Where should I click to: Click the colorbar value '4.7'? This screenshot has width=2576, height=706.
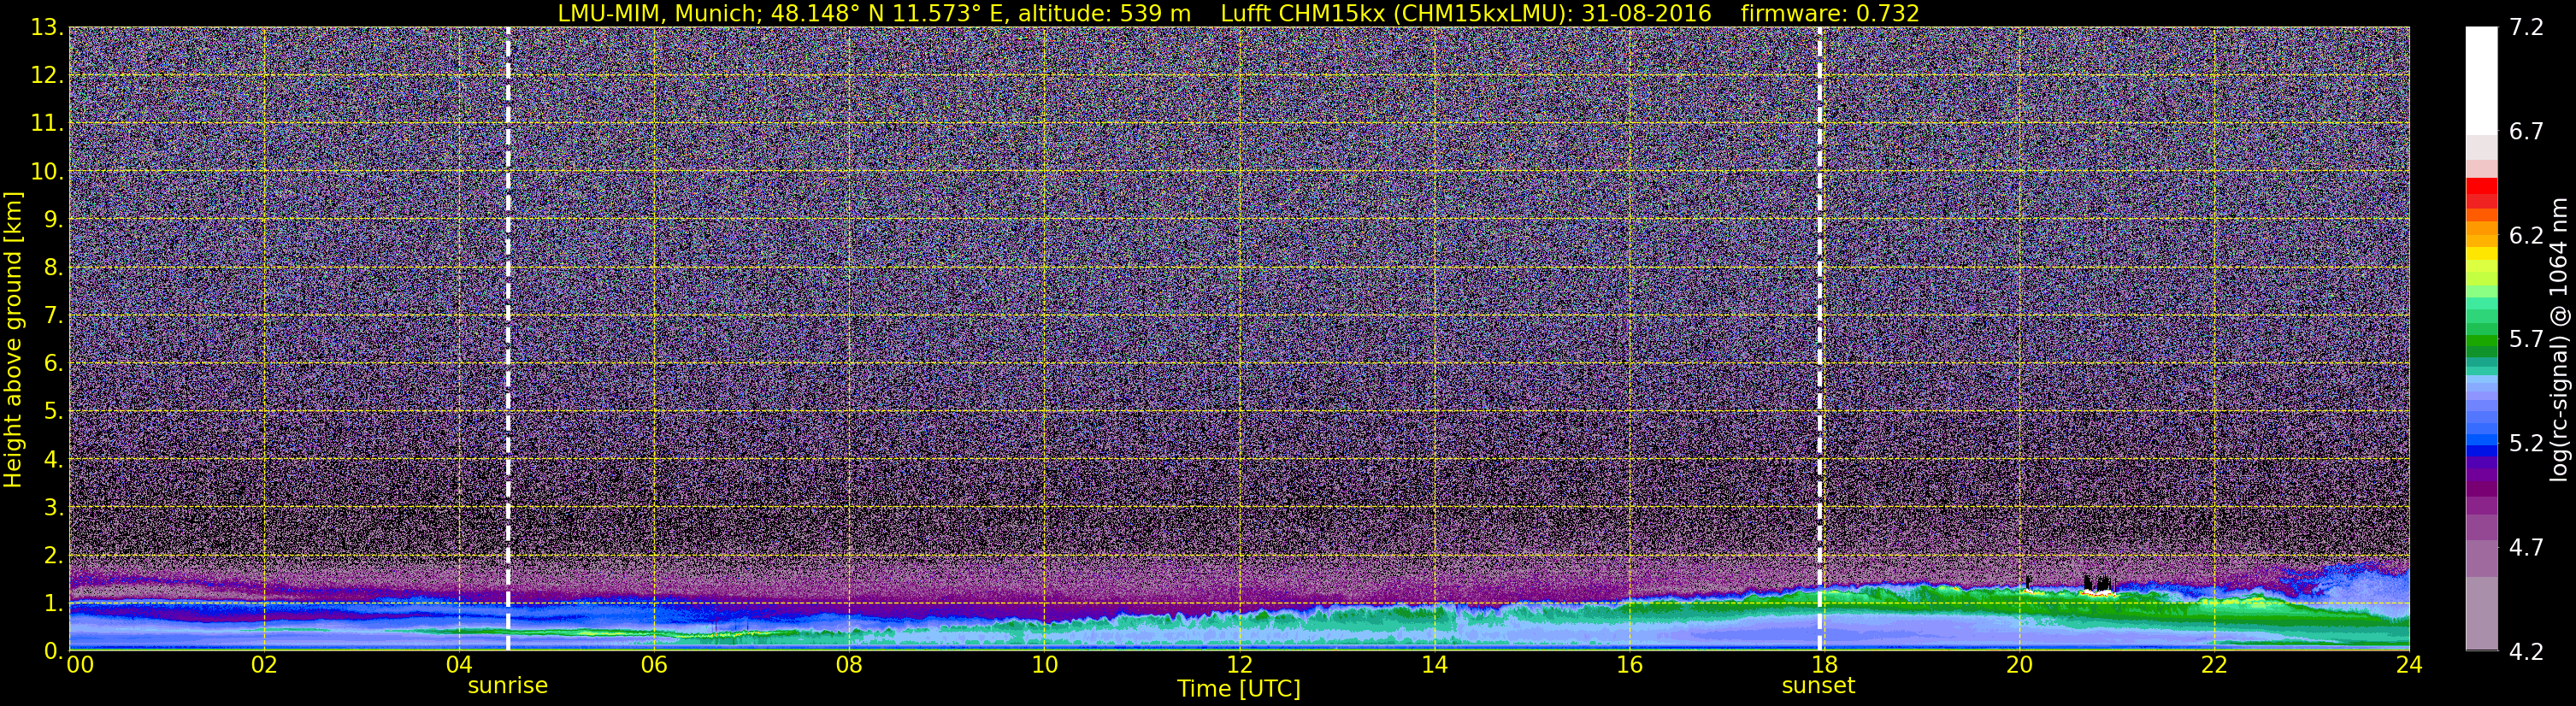coord(2526,547)
